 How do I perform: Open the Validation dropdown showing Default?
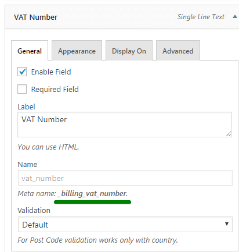pyautogui.click(x=125, y=225)
